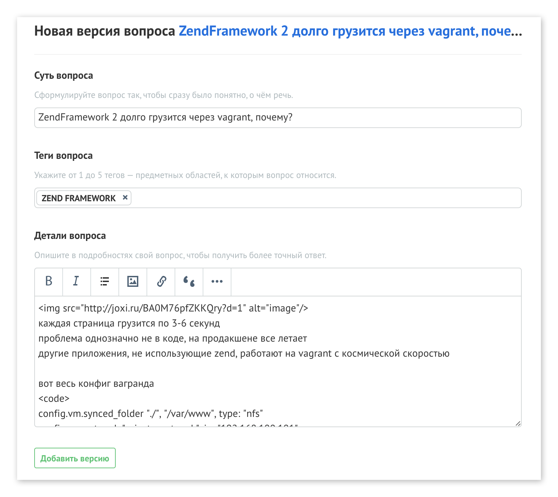Click the joxi.ru image URL text in the editor
The image size is (558, 497).
tap(171, 308)
